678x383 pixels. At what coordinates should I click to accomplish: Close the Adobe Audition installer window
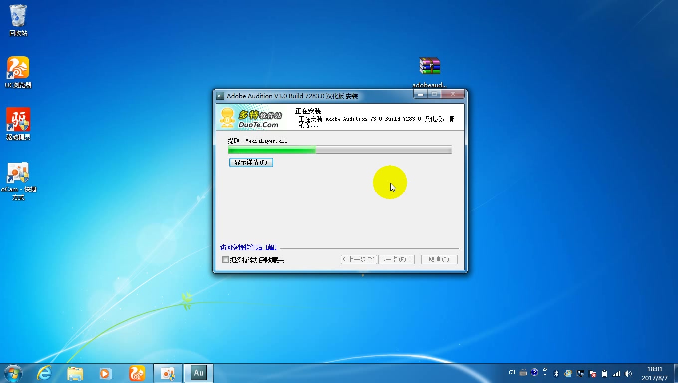click(x=453, y=94)
